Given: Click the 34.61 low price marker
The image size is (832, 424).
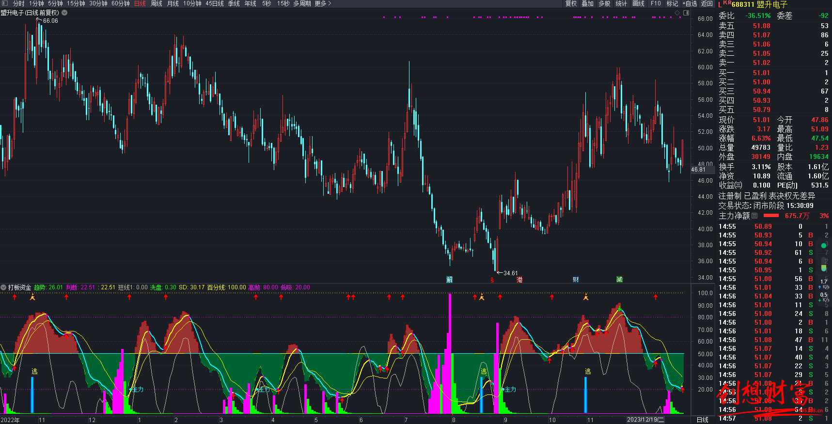Looking at the screenshot, I should (x=510, y=273).
